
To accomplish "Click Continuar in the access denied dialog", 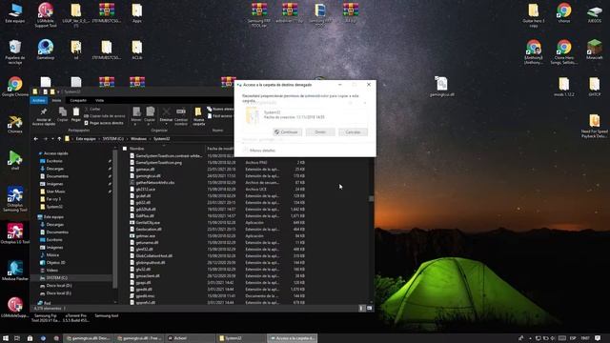I will [x=288, y=132].
